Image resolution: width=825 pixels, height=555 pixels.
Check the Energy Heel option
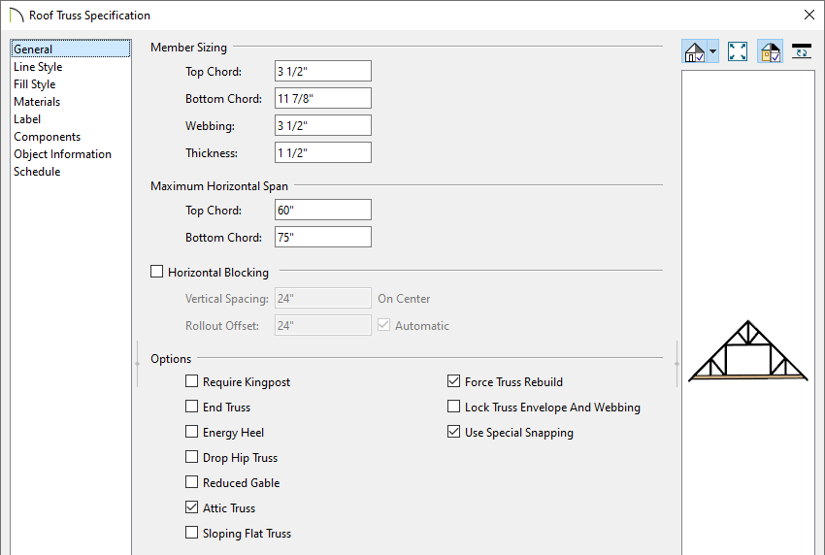click(x=191, y=432)
